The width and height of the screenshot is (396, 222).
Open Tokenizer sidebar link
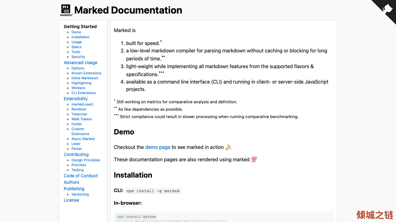(x=80, y=114)
